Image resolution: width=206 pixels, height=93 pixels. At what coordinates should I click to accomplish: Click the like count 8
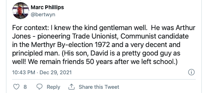[x=25, y=87]
